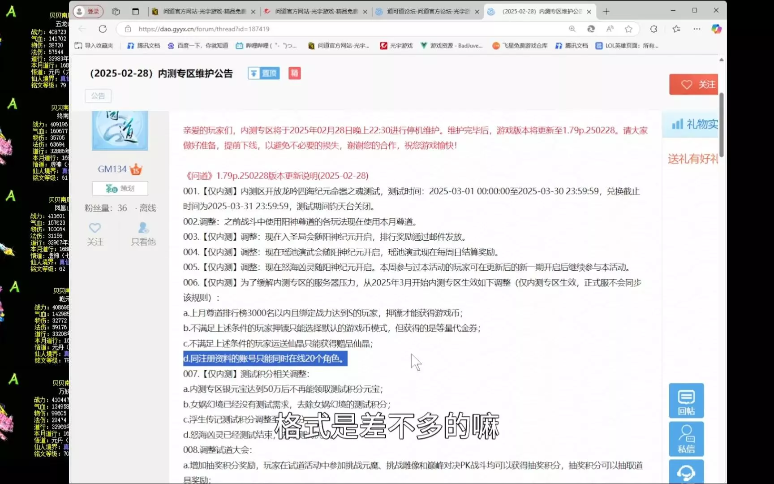Open the 哔哩哔哩 bookmark
Image resolution: width=774 pixels, height=484 pixels.
(x=266, y=46)
